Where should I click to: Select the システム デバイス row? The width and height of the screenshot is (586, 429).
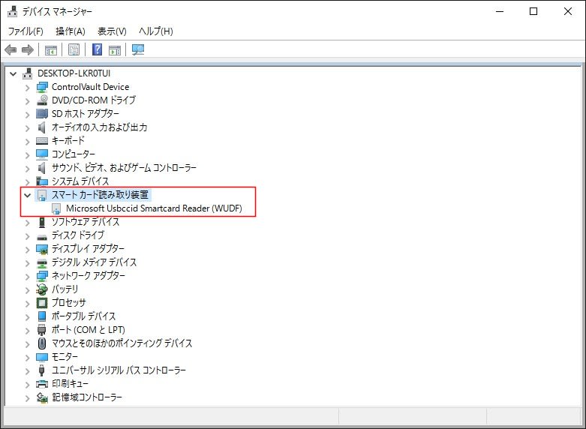[80, 181]
